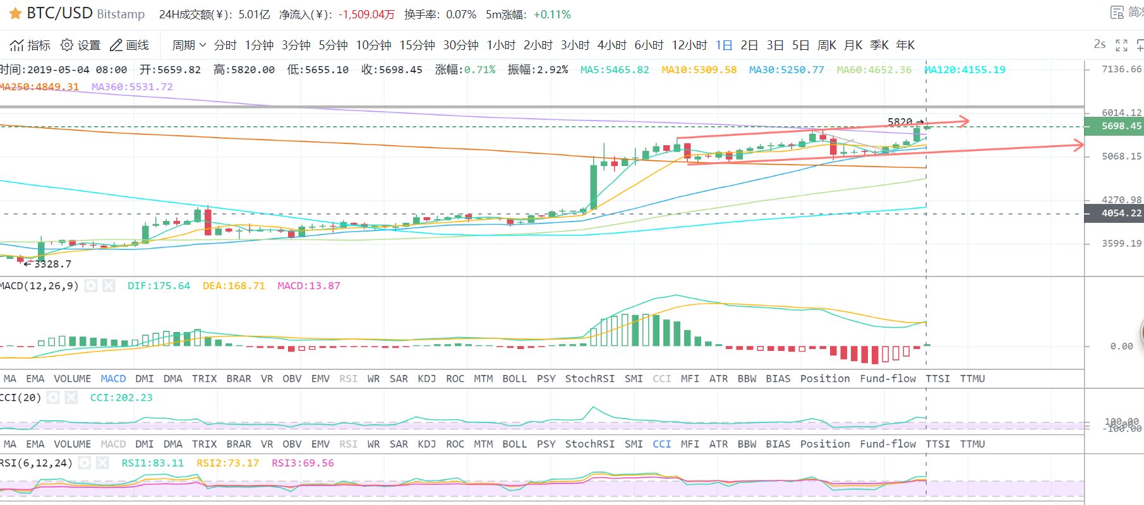This screenshot has width=1144, height=505.
Task: Toggle CCI indicator in second indicator row
Action: pyautogui.click(x=661, y=444)
